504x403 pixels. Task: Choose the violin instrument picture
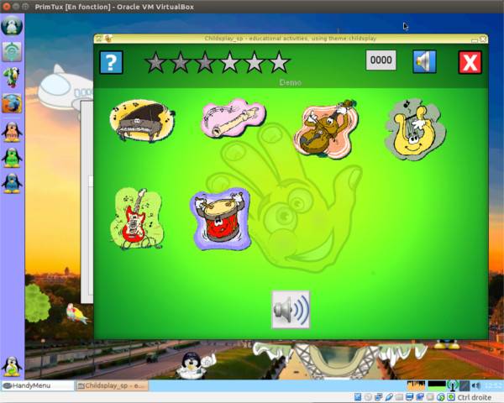(325, 129)
